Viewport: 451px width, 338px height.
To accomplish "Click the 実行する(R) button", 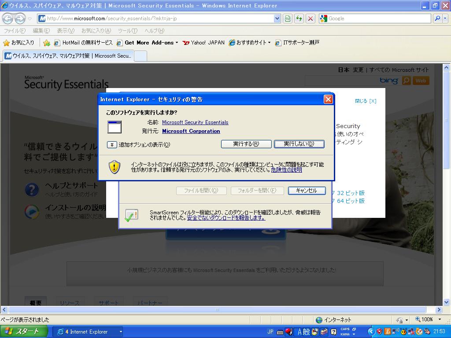I will point(246,144).
